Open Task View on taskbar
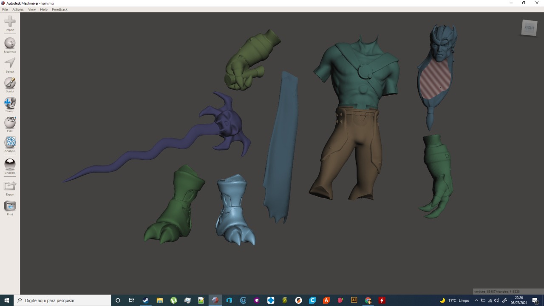This screenshot has width=544, height=306. (131, 300)
